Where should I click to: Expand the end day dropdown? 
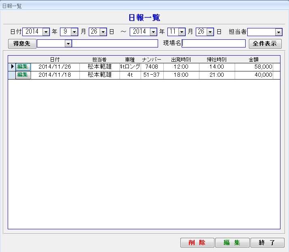click(210, 32)
